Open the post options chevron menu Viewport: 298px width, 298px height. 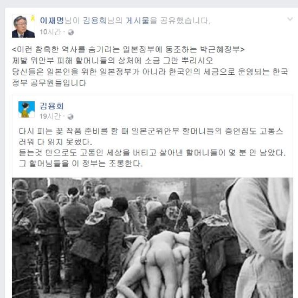click(x=290, y=19)
